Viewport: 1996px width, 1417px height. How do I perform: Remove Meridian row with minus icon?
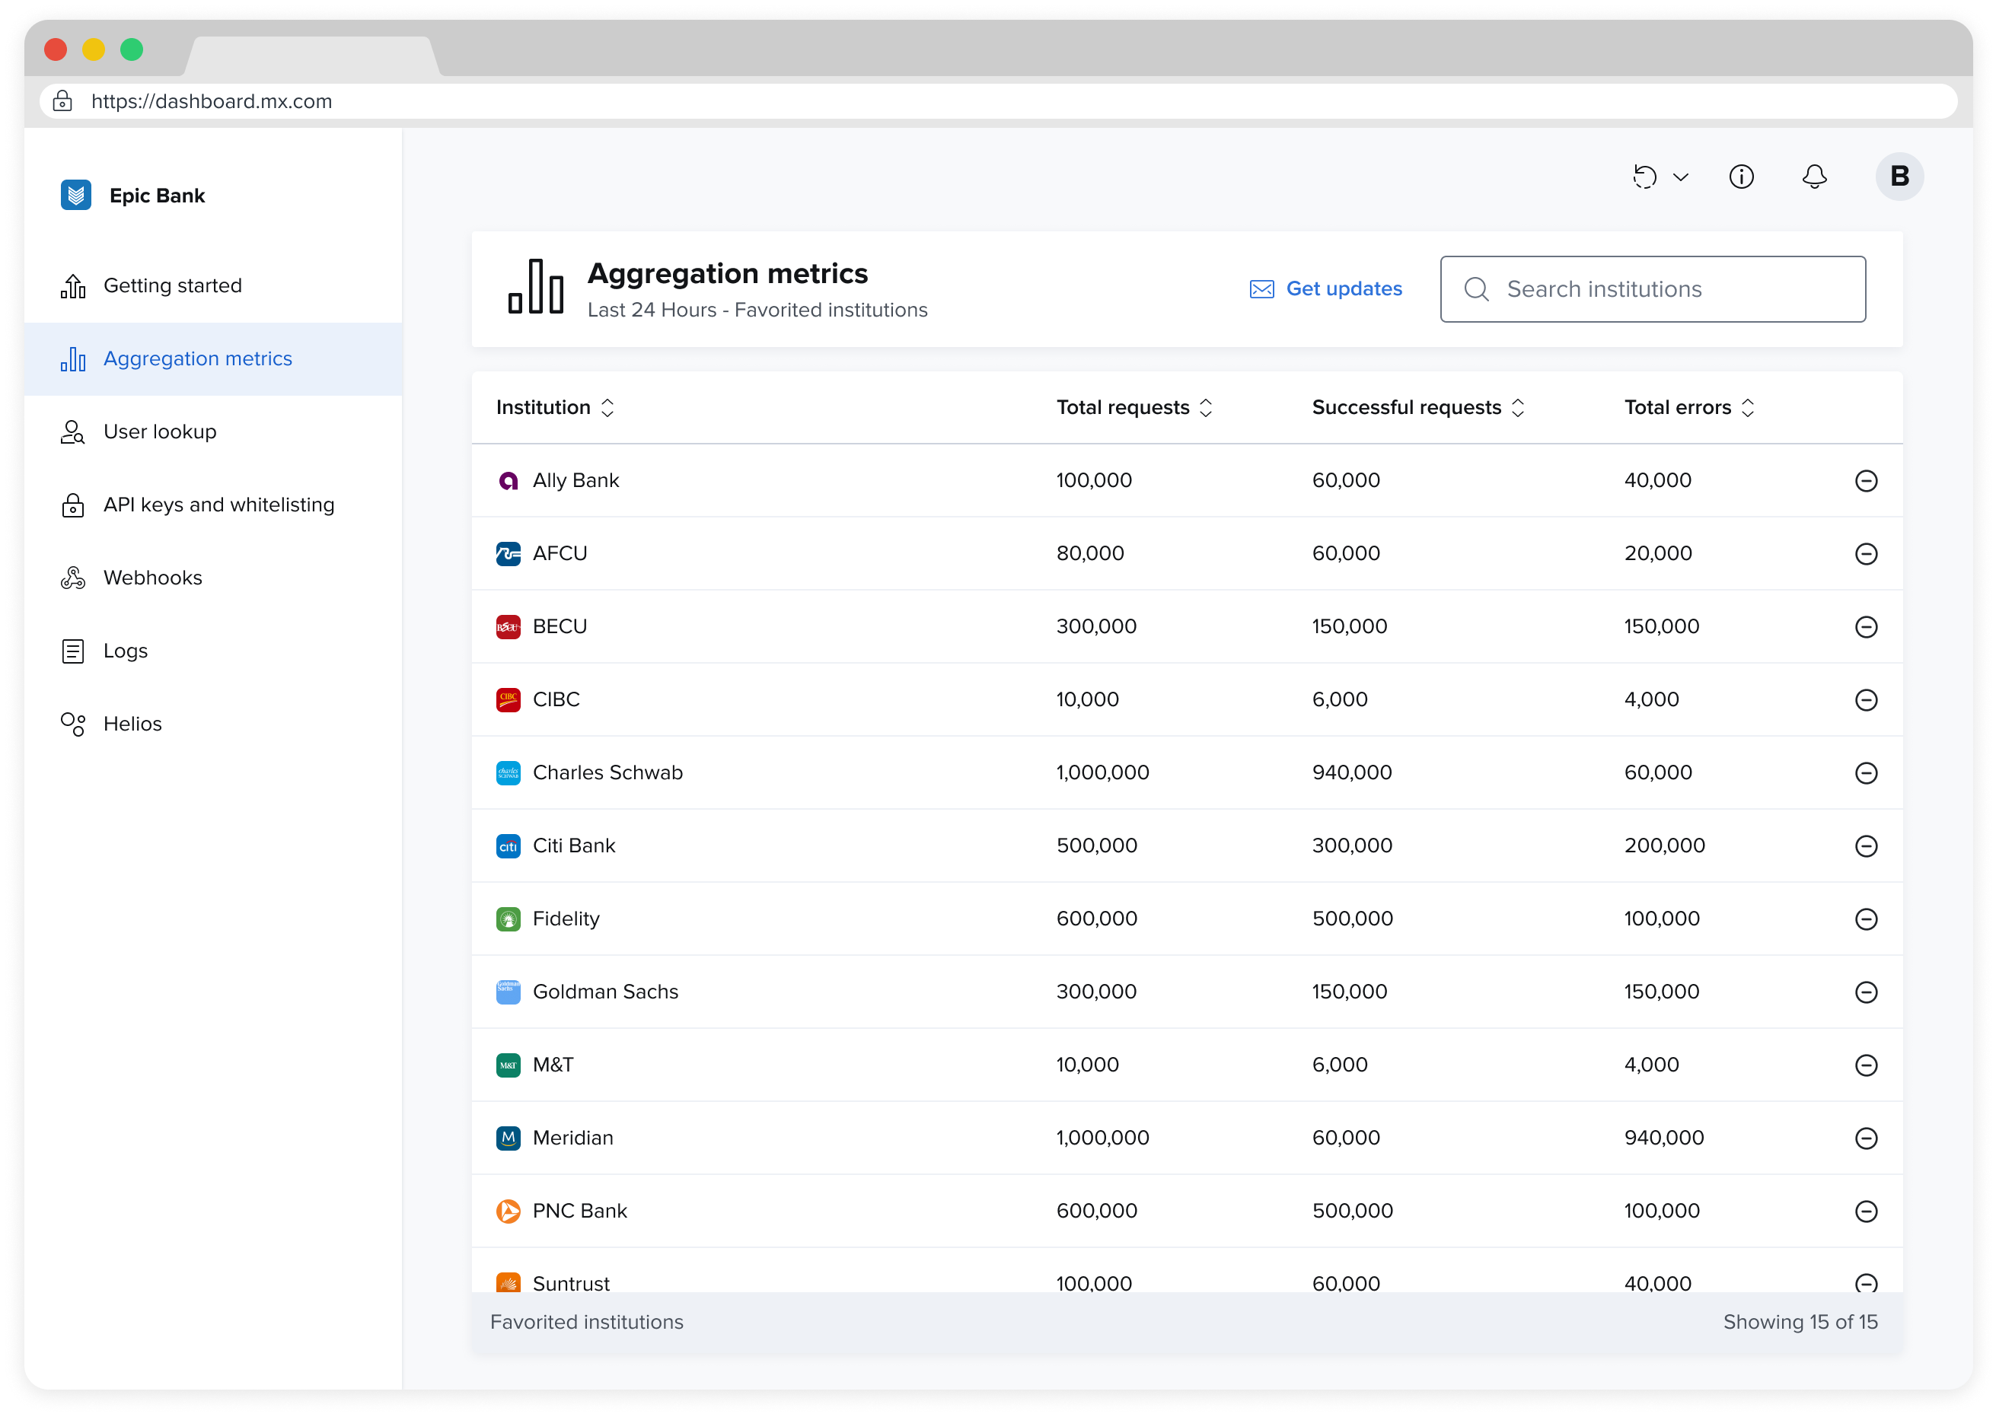1865,1138
